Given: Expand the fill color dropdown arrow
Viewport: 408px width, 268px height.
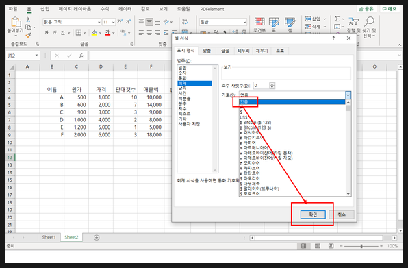Looking at the screenshot, I should tap(100, 33).
